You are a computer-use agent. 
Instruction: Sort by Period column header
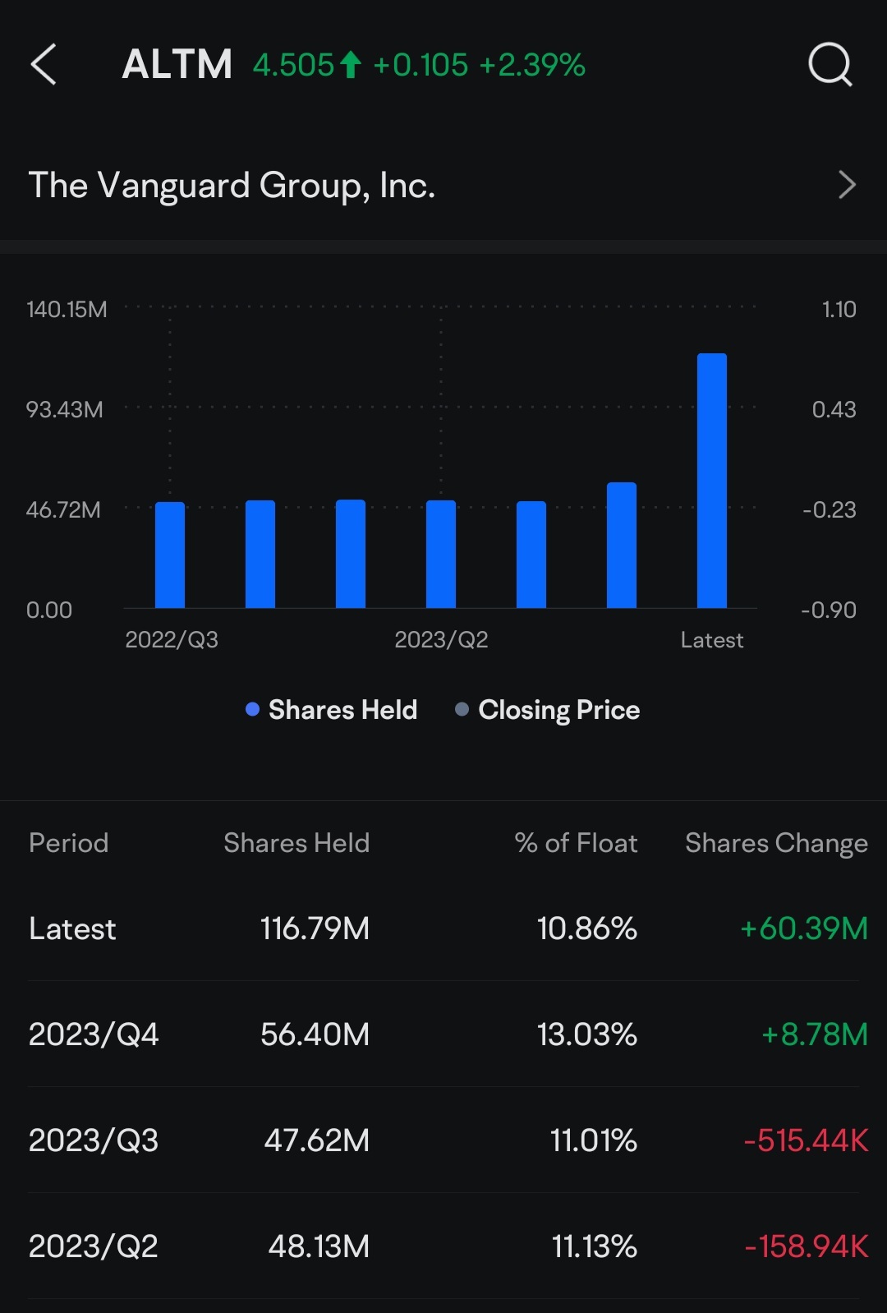(x=69, y=843)
